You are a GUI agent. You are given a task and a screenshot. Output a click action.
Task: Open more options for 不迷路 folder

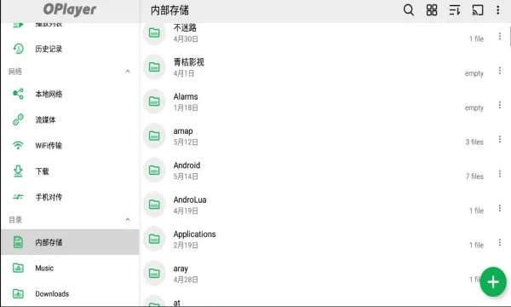click(500, 36)
